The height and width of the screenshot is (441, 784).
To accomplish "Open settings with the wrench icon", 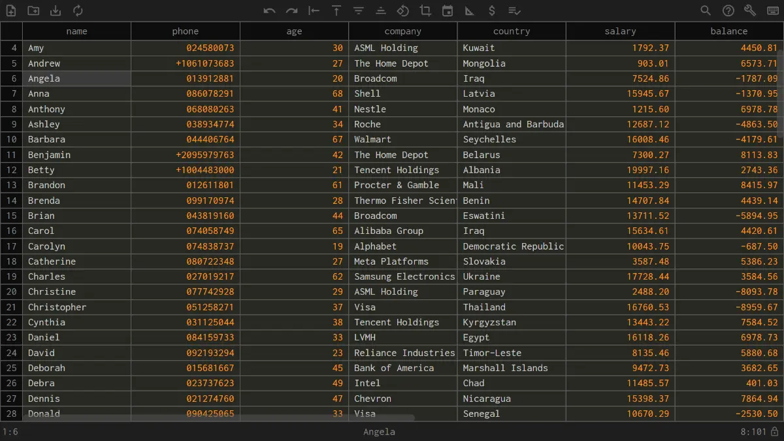I will (751, 10).
